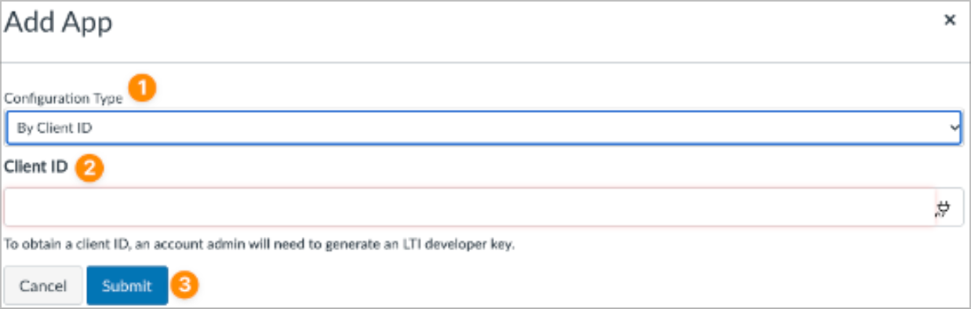Click the divider below the dialog header
Viewport: 971px width, 309px height.
(485, 62)
